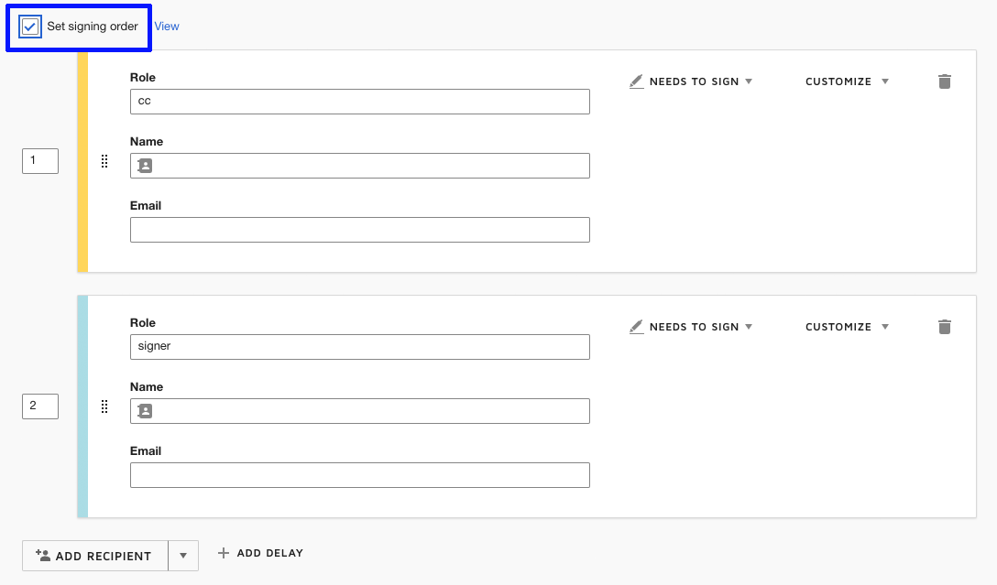Grab the drag handle of the signer recipient

[x=104, y=407]
